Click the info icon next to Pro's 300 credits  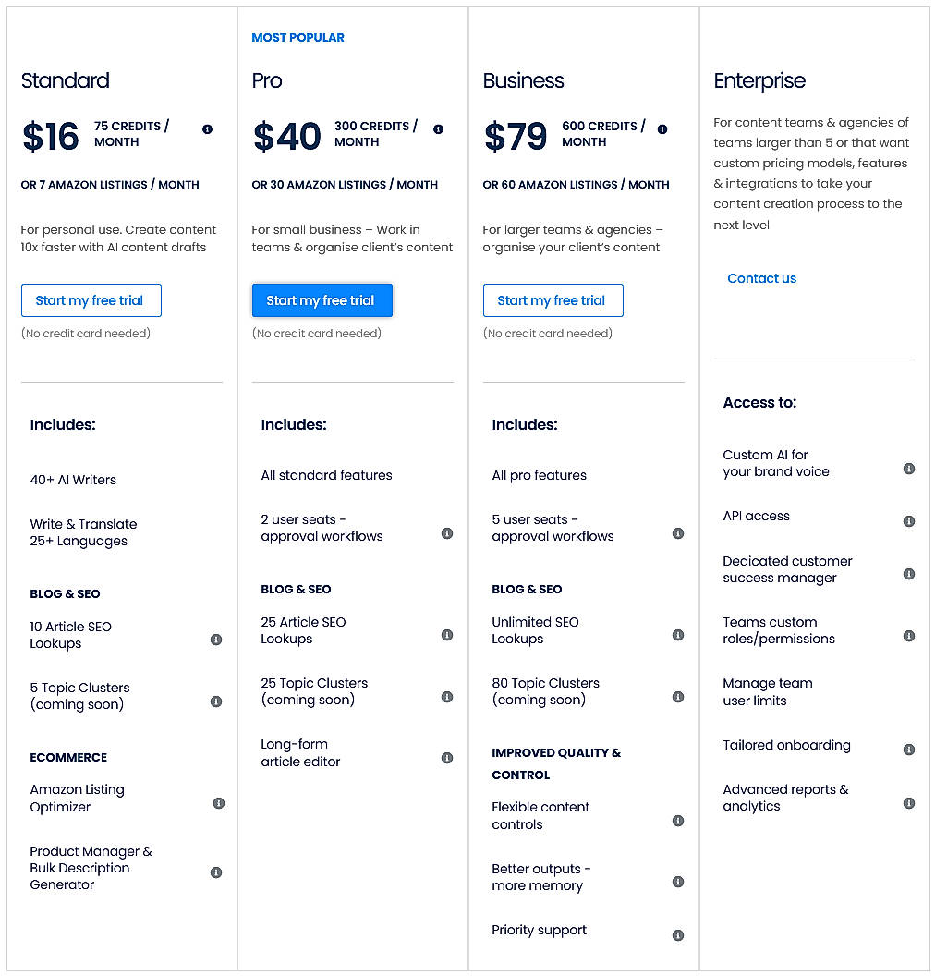click(438, 129)
